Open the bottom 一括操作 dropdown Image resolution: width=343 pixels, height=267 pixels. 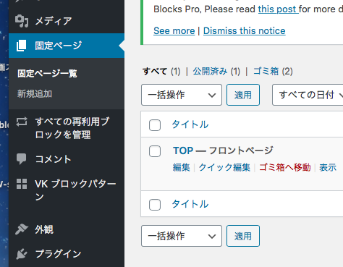[x=182, y=236]
